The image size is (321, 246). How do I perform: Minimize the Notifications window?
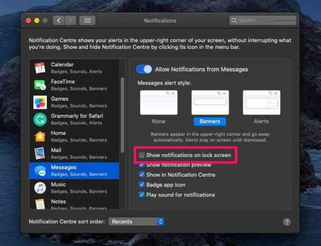tap(37, 21)
